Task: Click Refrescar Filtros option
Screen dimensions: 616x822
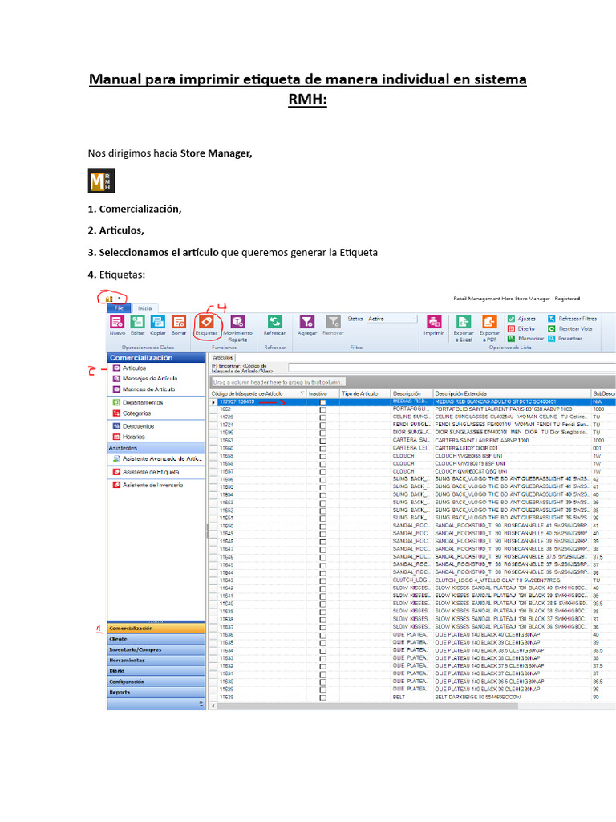Action: coord(572,319)
